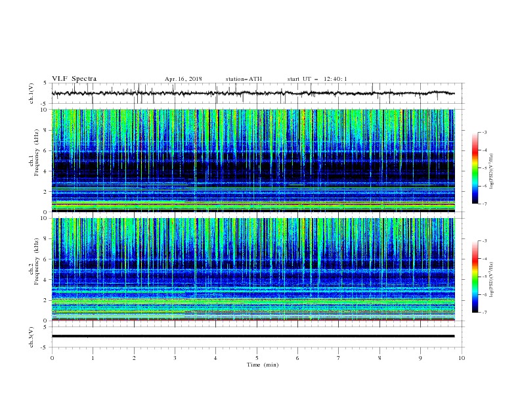Click the "ch.1(V)" waveform axis label

click(32, 93)
